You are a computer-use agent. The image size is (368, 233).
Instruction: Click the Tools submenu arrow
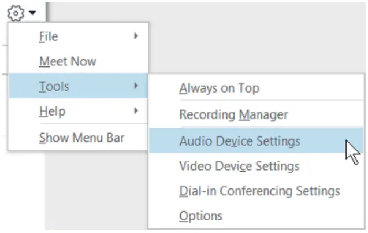(x=136, y=87)
